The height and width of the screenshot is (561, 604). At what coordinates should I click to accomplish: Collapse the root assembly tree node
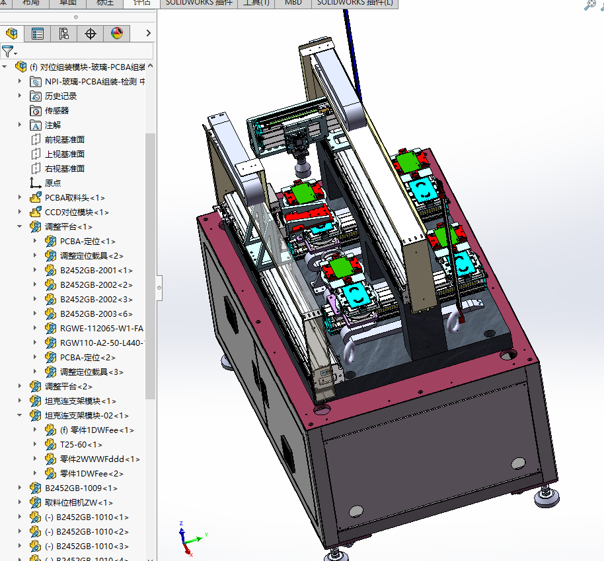point(5,67)
